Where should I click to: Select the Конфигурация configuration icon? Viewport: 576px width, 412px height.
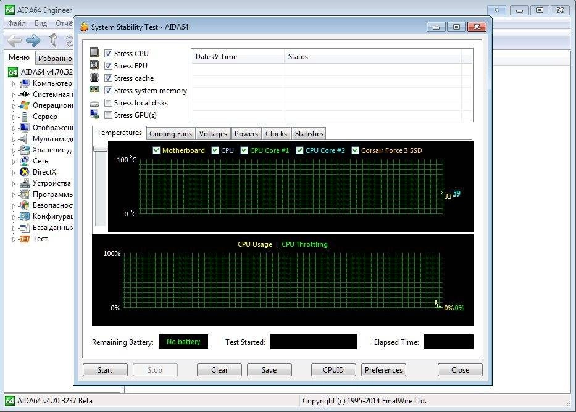click(25, 216)
